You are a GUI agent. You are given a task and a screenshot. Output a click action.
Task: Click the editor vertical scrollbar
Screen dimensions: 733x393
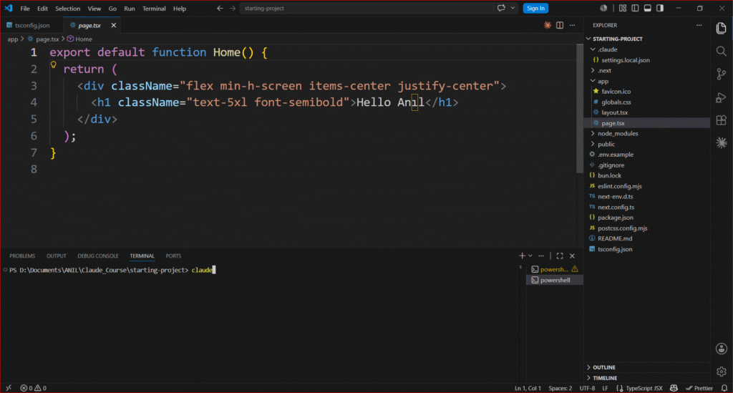pyautogui.click(x=580, y=110)
